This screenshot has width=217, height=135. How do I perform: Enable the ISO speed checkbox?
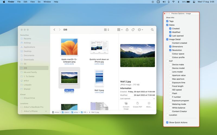[170, 90]
